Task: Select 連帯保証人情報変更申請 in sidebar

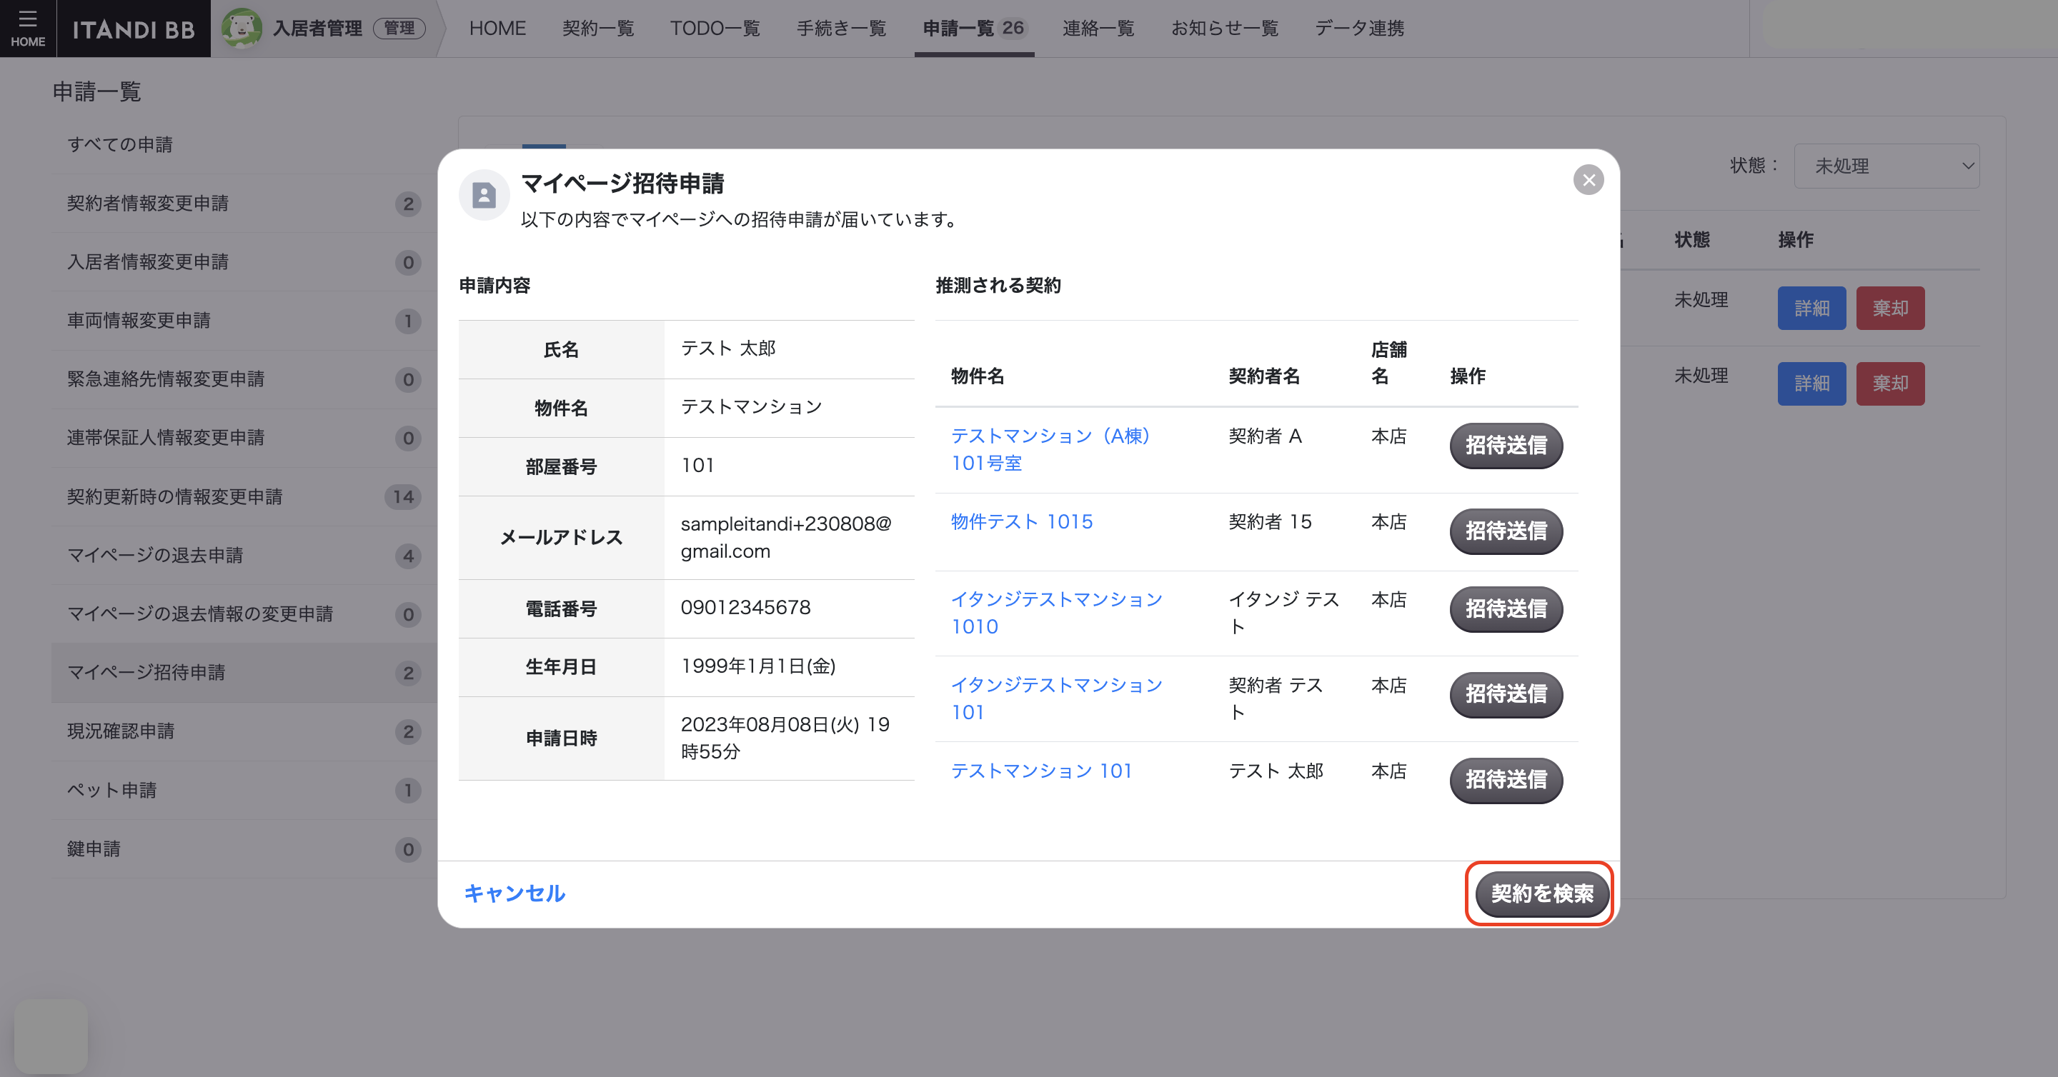Action: click(x=244, y=439)
